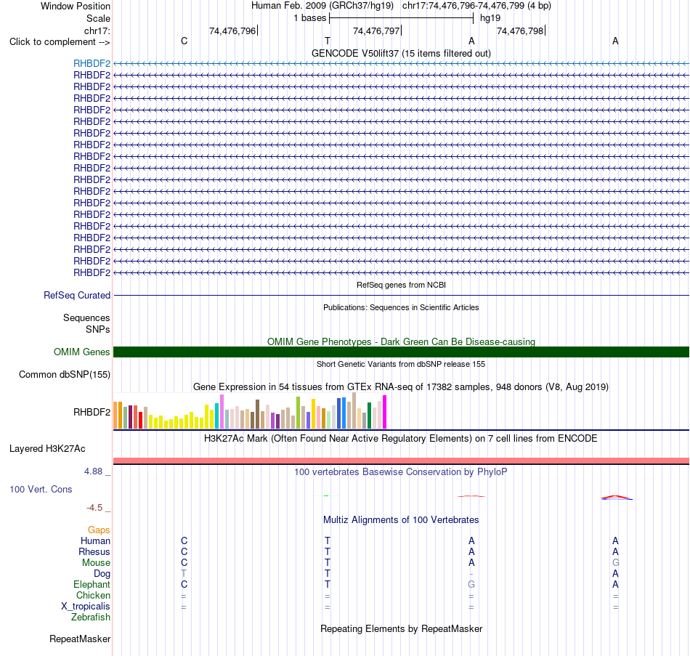The width and height of the screenshot is (690, 656).
Task: Click the magenta last bar in GTEx chart
Action: 385,412
